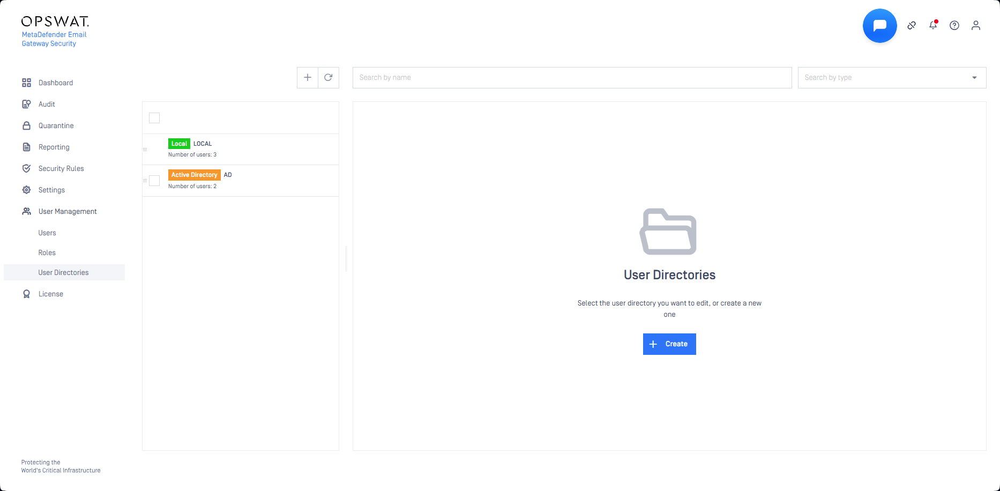Viewport: 1000px width, 491px height.
Task: Click the Search by name field
Action: [x=572, y=78]
